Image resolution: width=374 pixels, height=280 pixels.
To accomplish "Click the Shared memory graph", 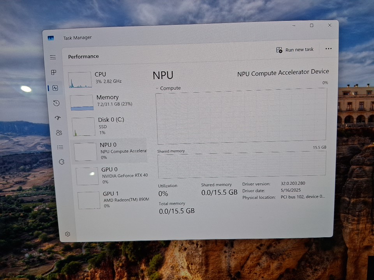I will point(242,164).
